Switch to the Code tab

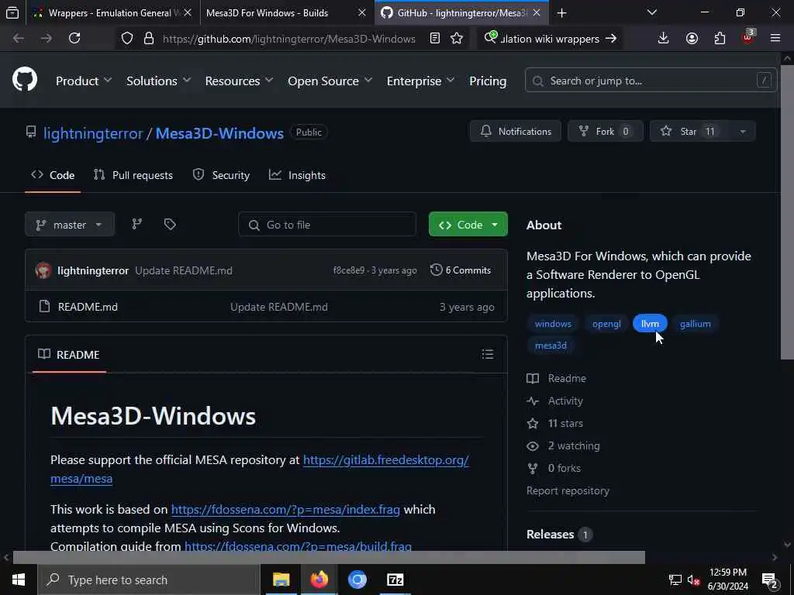pos(53,175)
